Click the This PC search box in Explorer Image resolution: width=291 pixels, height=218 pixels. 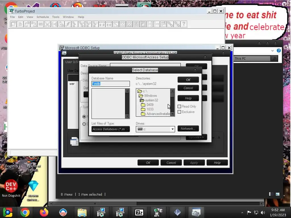(252, 58)
